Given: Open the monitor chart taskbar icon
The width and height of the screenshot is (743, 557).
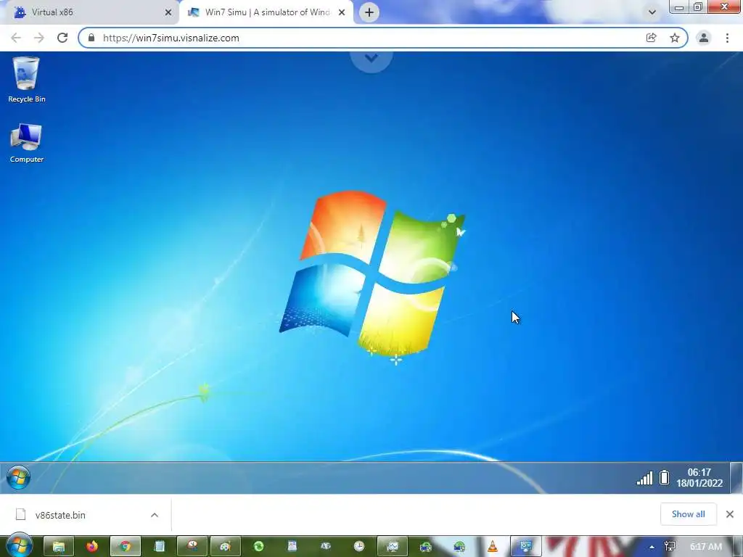Looking at the screenshot, I should tap(393, 547).
